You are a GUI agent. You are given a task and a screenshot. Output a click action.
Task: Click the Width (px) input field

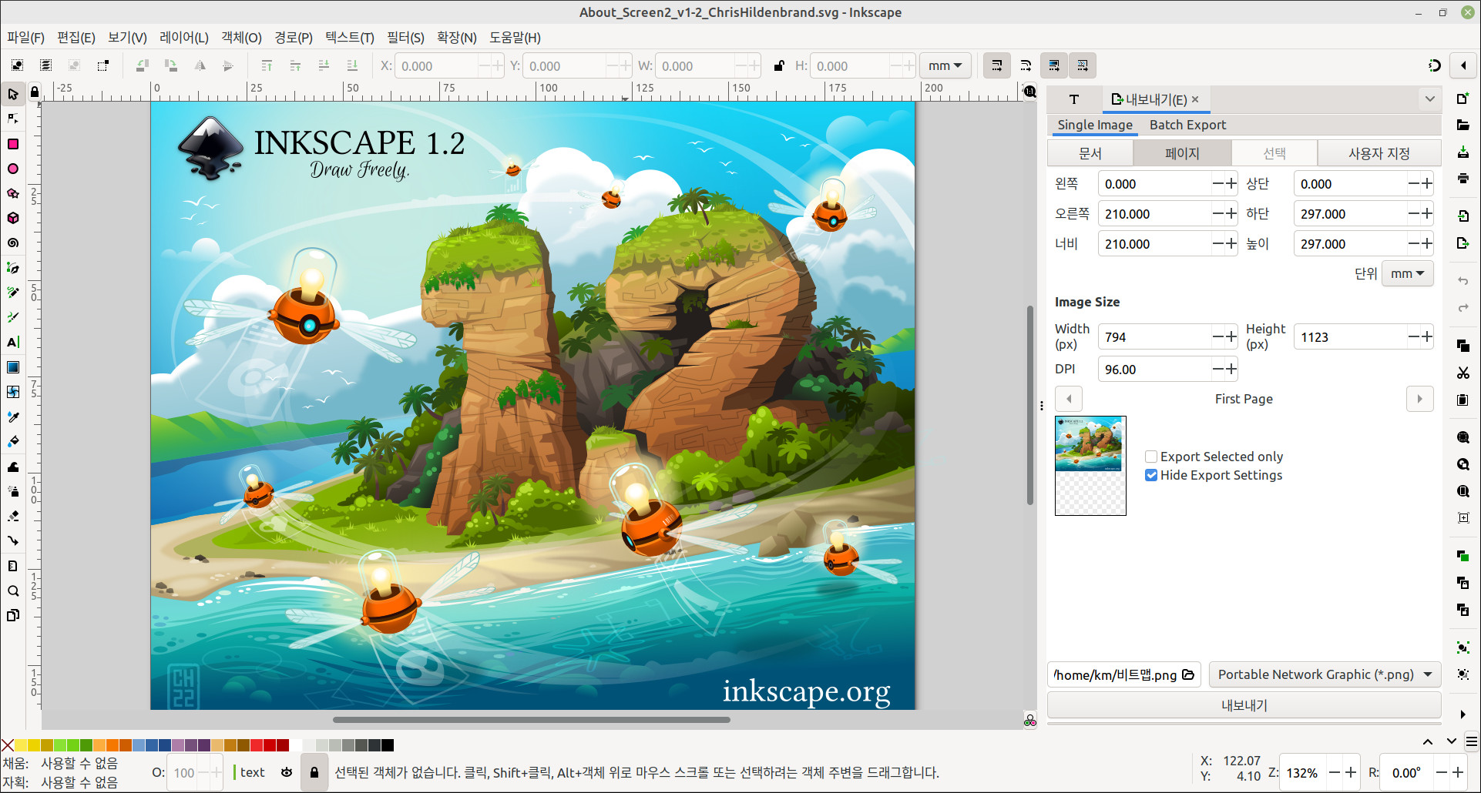click(x=1154, y=337)
